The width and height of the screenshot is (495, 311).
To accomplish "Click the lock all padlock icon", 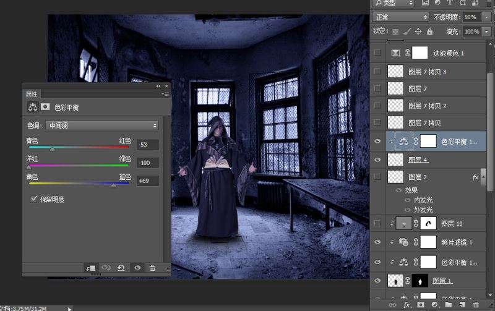I will 431,31.
